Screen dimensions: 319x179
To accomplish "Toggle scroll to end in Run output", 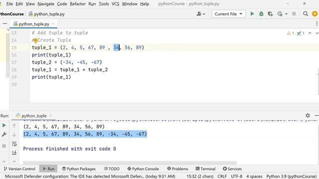I will click(14, 153).
